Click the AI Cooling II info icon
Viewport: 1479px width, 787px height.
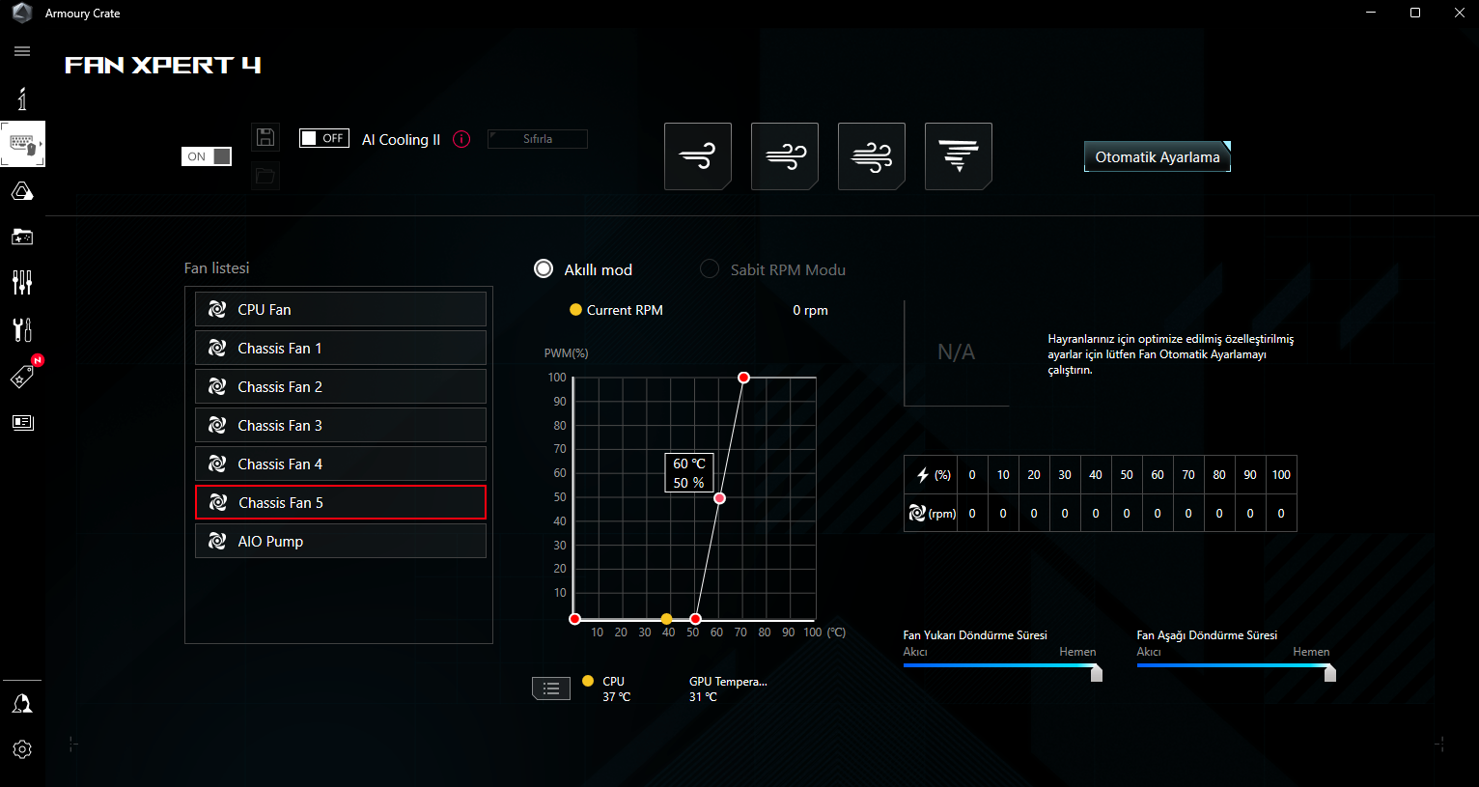[462, 139]
